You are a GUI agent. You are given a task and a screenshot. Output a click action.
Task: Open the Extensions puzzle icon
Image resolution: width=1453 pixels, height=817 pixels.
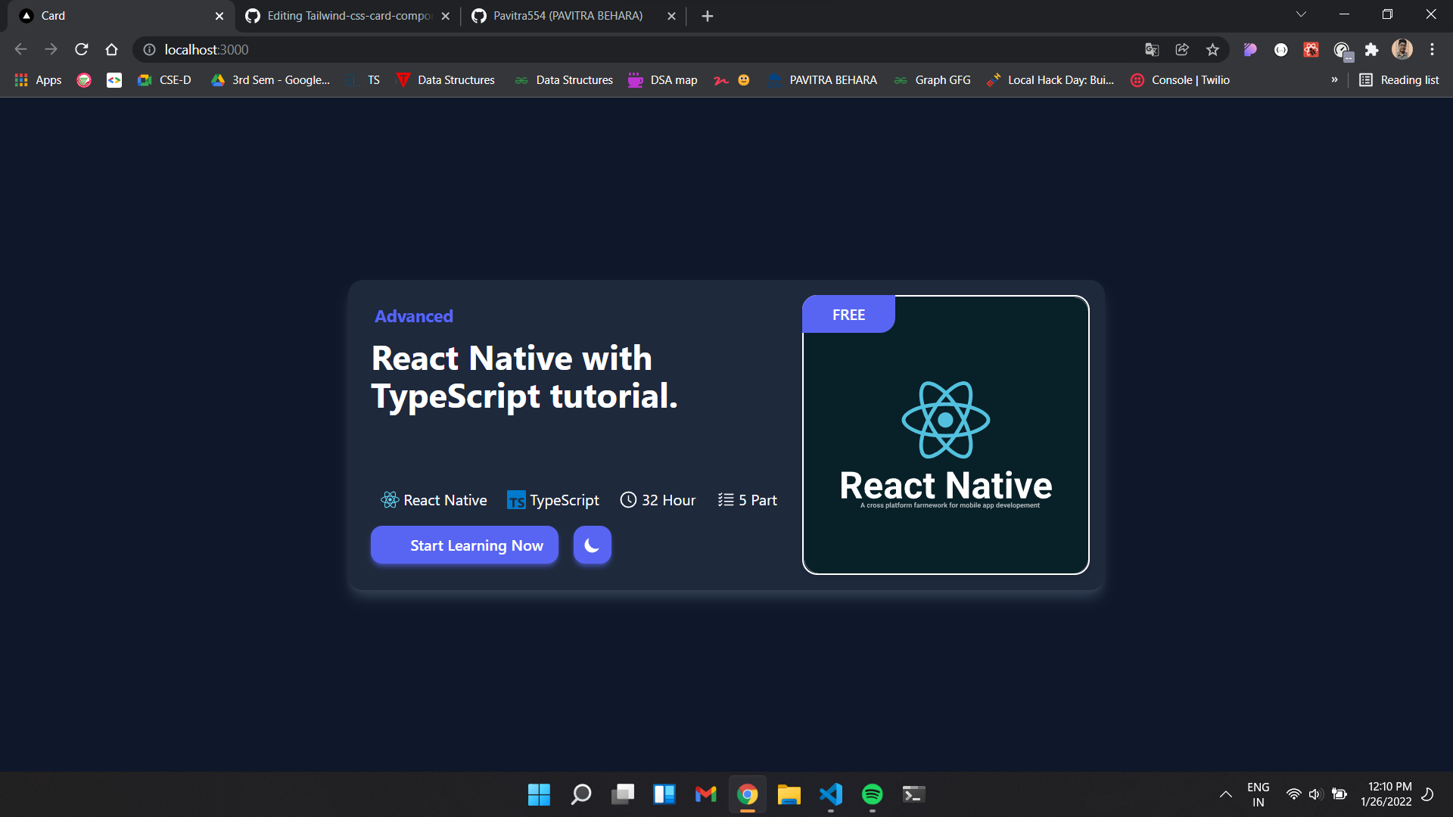tap(1371, 50)
